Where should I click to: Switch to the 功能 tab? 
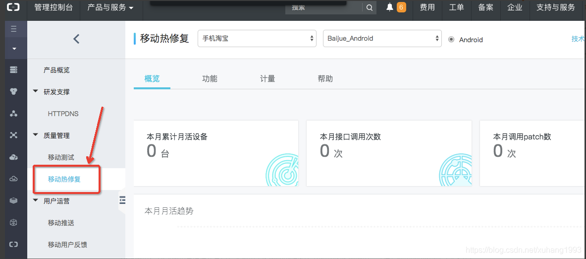(x=210, y=78)
